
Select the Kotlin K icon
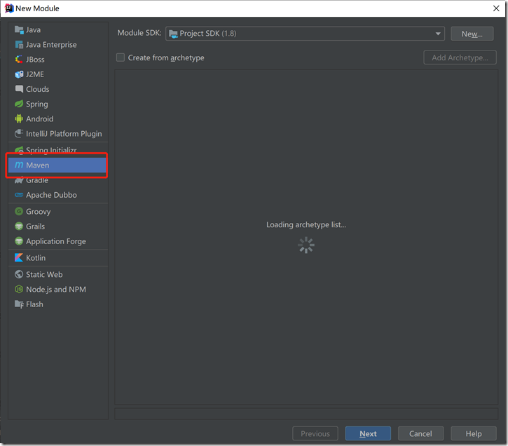[x=19, y=258]
